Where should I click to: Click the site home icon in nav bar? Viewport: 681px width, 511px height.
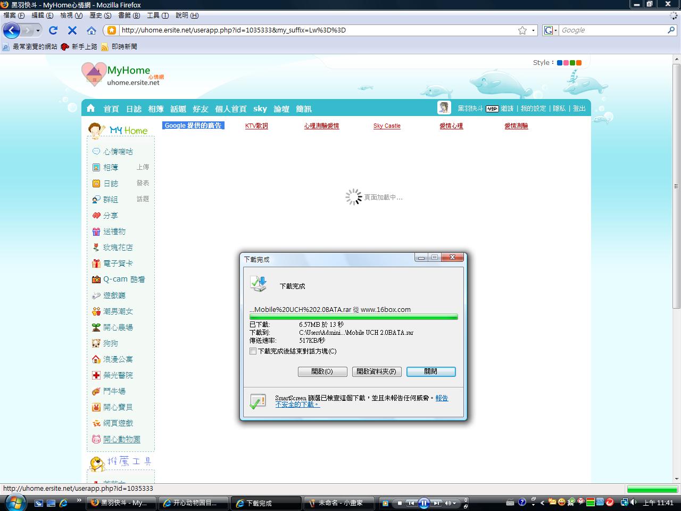pos(90,108)
